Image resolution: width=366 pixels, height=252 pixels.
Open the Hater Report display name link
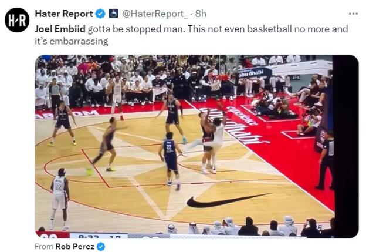click(x=64, y=14)
